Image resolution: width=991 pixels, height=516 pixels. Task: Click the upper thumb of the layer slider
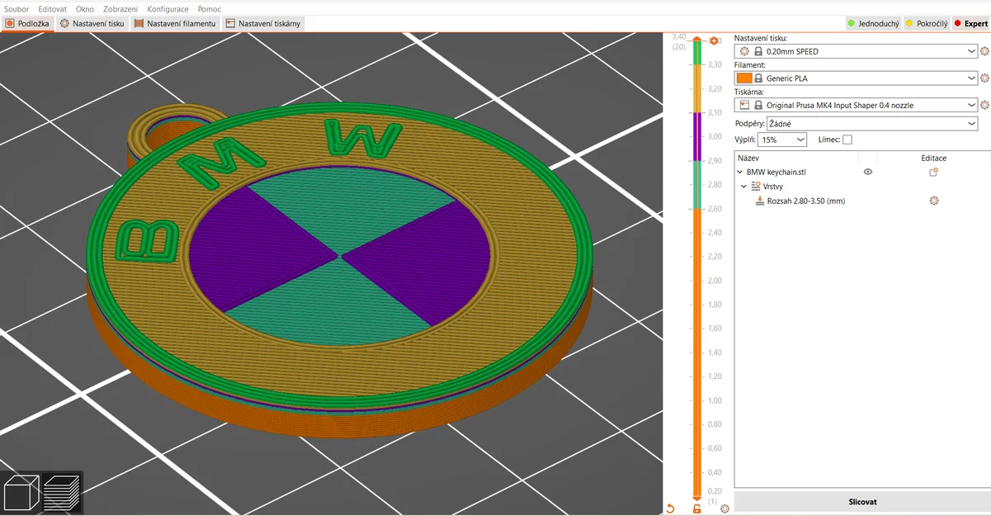697,40
